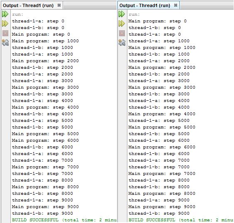
Task: Click 'thread-1-b: step 9000' in left panel
Action: 42,213
